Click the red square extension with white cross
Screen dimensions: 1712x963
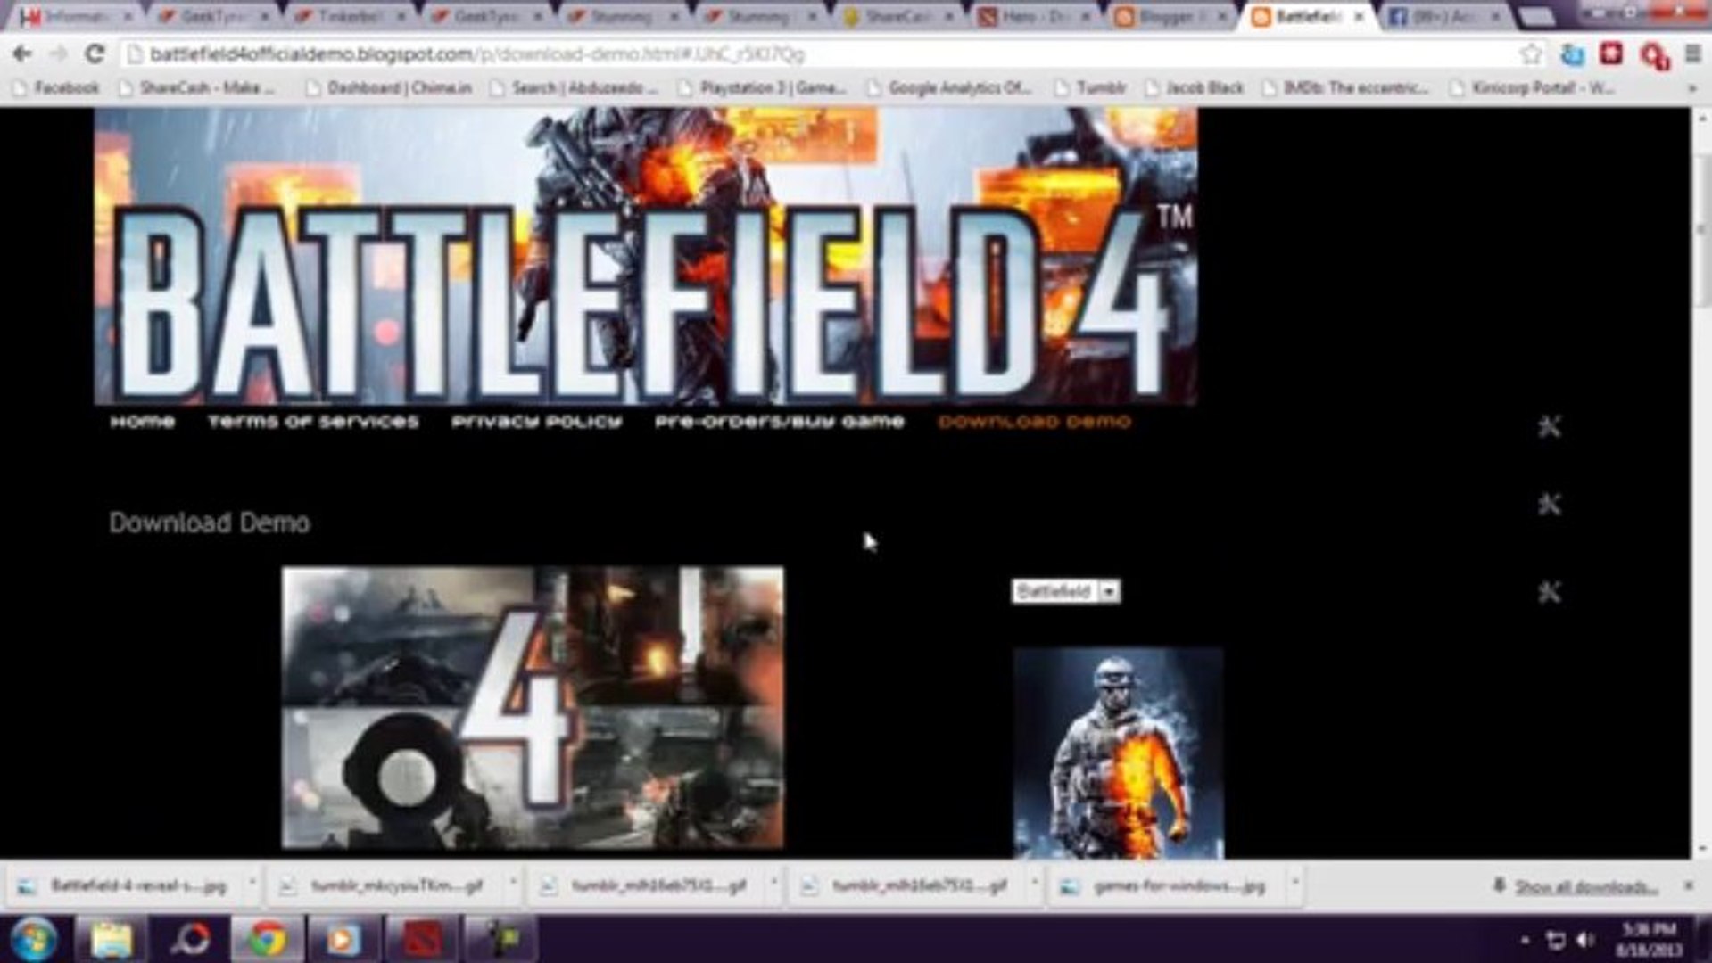coord(1611,53)
